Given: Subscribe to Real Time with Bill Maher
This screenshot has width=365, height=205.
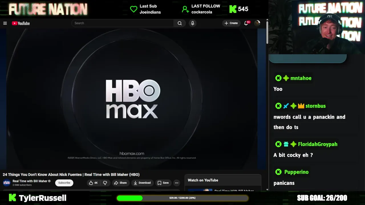Looking at the screenshot, I should (x=64, y=183).
